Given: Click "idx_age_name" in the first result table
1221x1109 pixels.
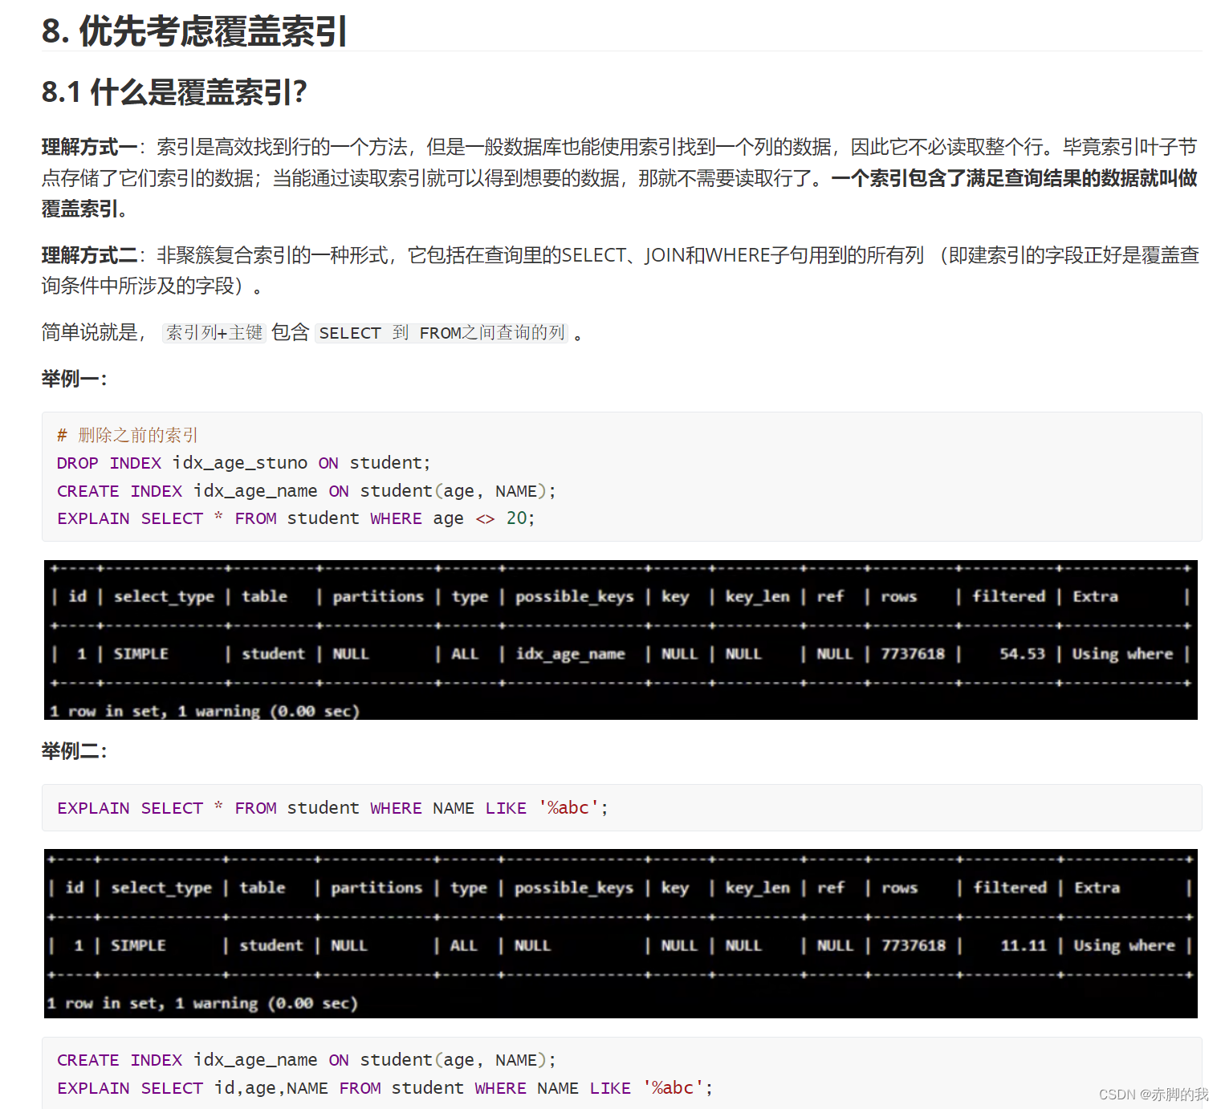Looking at the screenshot, I should coord(570,654).
